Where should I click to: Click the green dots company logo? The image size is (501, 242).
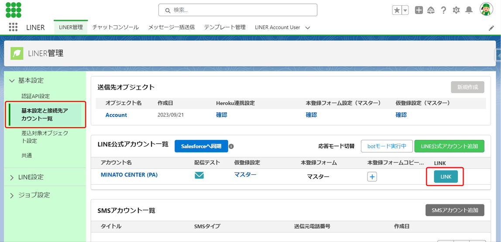pyautogui.click(x=14, y=10)
